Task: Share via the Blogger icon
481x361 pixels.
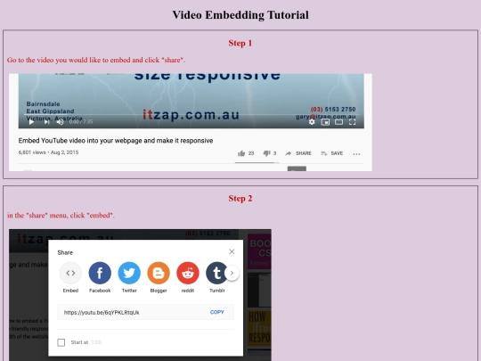Action: coord(159,273)
